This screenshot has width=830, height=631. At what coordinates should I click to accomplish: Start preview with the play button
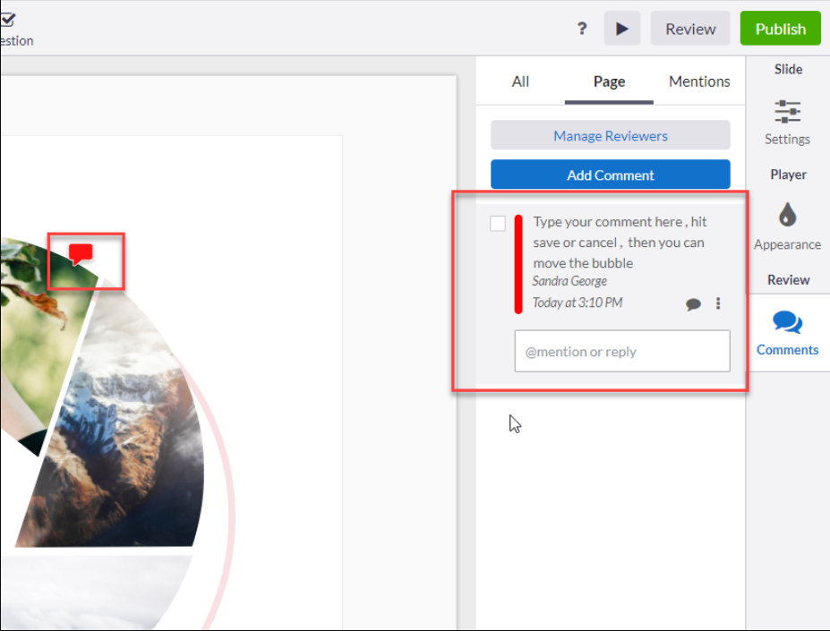pyautogui.click(x=622, y=29)
